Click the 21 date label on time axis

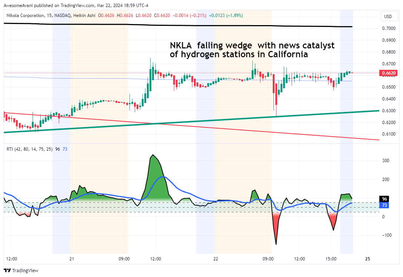72,259
